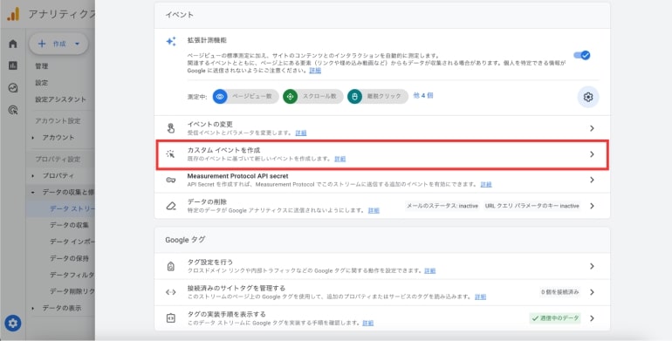Open the Explore icon in left rail
The image size is (672, 341).
pyautogui.click(x=13, y=88)
